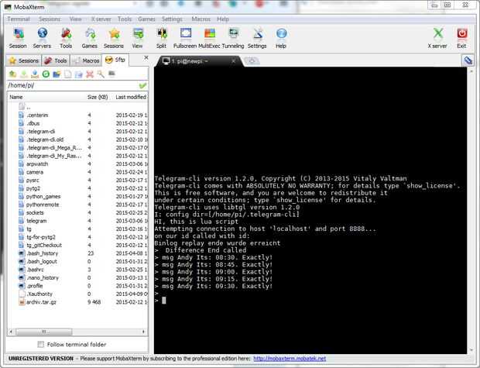The image size is (480, 368).
Task: Open the Games menu in menu bar
Action: coord(146,19)
